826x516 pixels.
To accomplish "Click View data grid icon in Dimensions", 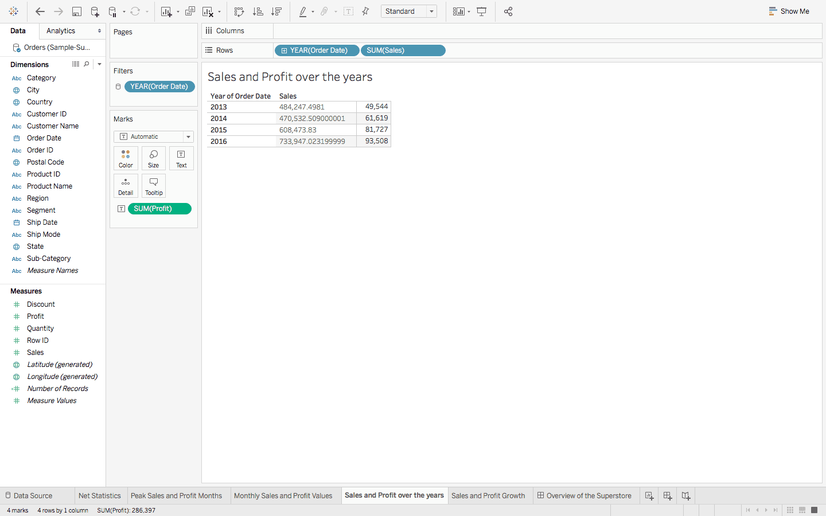I will (76, 64).
